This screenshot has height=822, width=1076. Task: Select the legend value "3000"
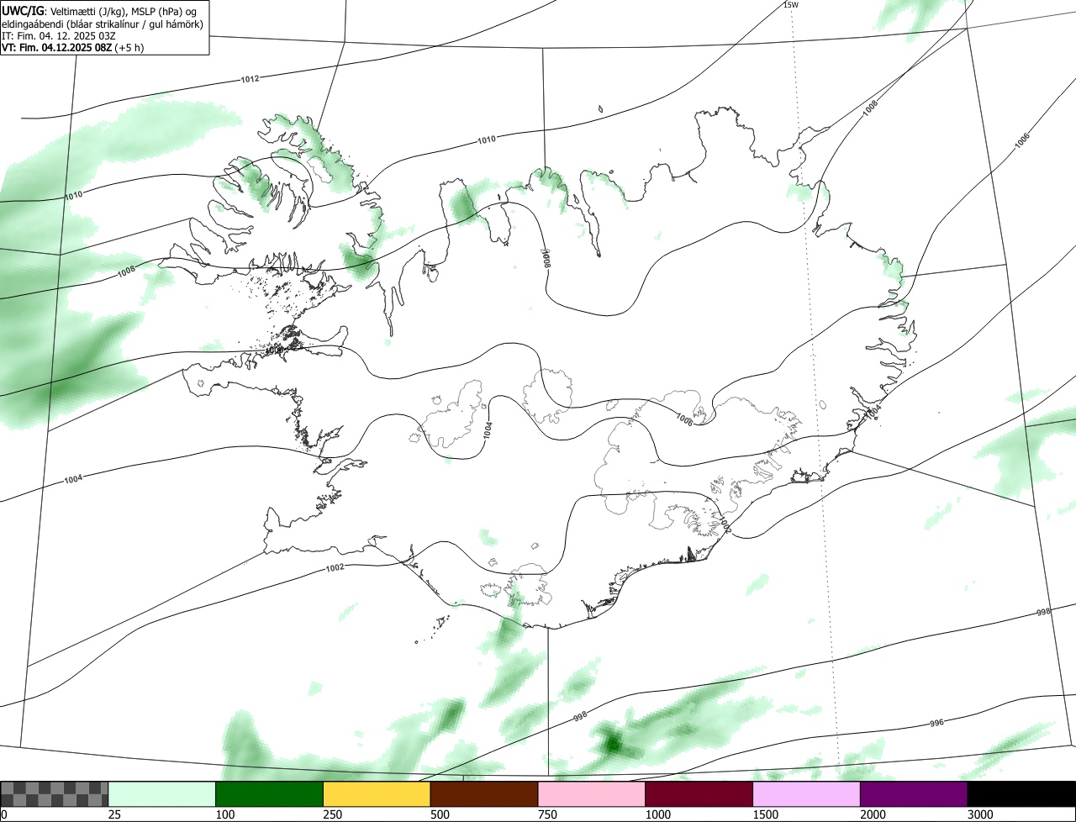coord(981,814)
